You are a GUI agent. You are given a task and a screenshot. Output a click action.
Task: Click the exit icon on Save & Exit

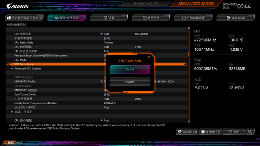coord(228,18)
